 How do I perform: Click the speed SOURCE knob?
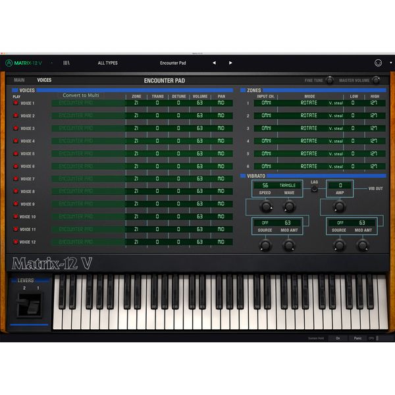265,245
